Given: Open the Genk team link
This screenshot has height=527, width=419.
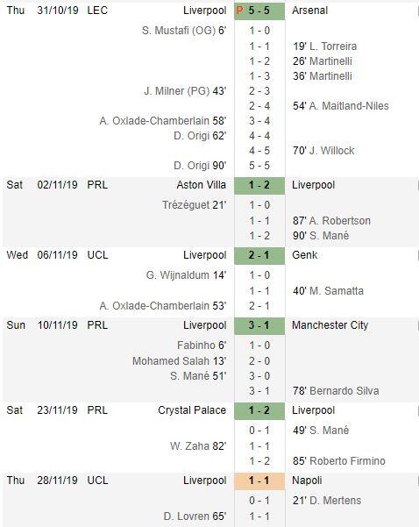Looking at the screenshot, I should click(x=304, y=255).
